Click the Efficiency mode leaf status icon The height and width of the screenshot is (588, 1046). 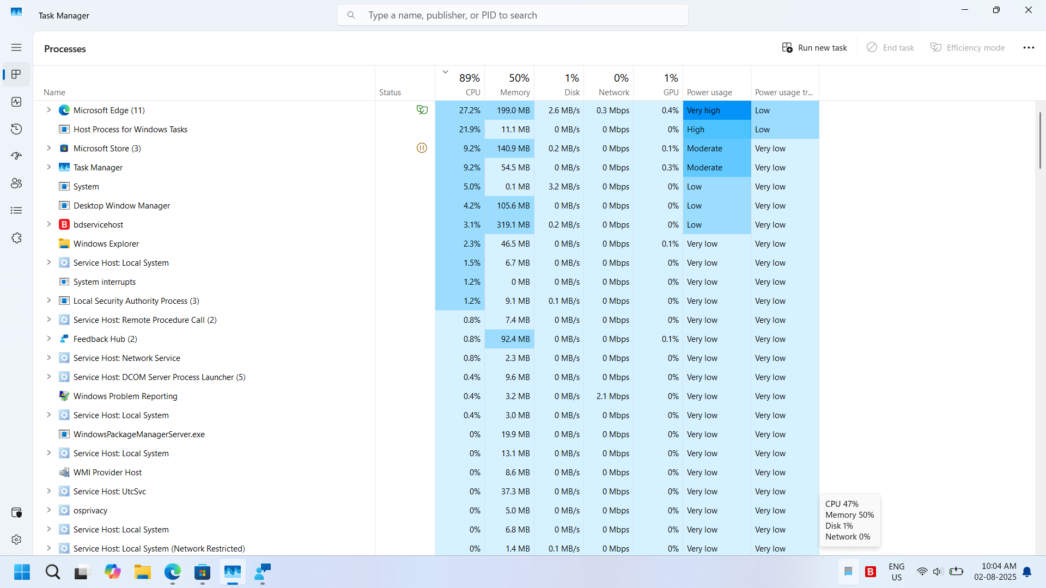pyautogui.click(x=422, y=110)
